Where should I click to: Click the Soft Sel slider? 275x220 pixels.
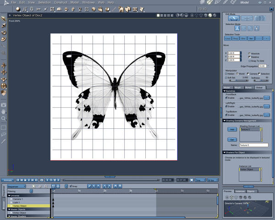tap(239, 81)
